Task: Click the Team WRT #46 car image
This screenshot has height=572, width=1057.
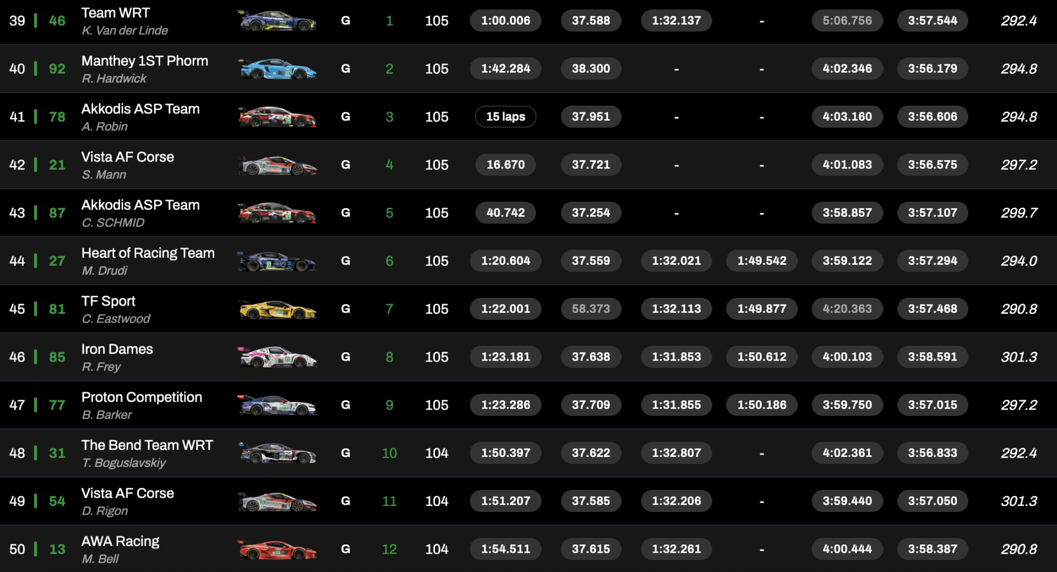Action: point(277,21)
